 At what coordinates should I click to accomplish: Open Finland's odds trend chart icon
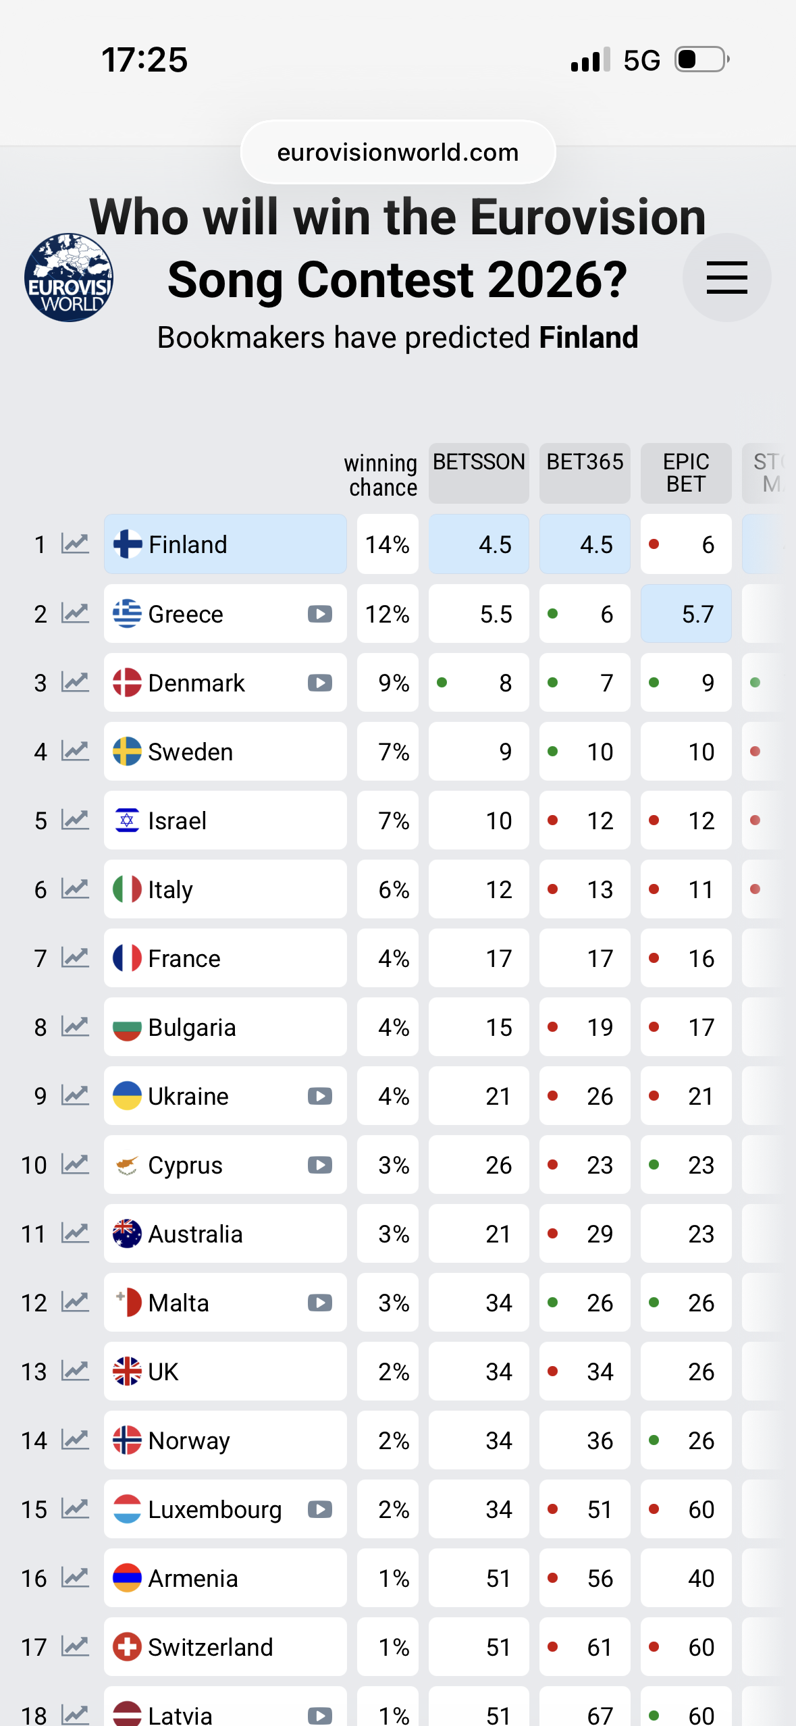tap(75, 544)
